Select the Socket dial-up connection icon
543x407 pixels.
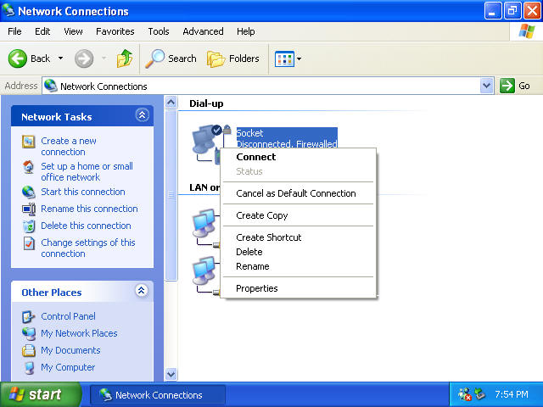tap(207, 143)
